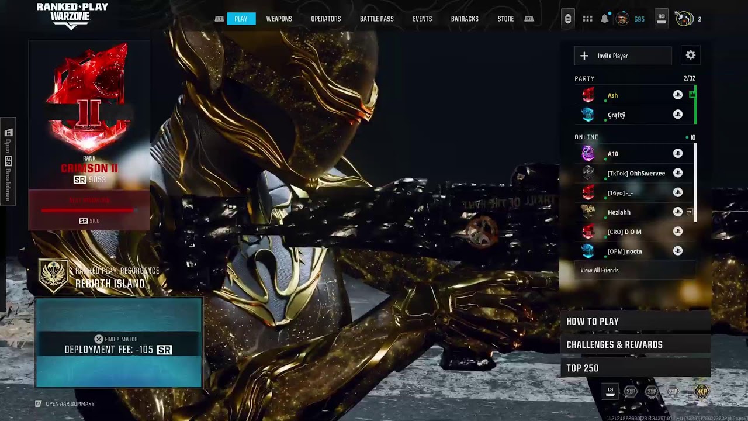
Task: Click PlayStation icon on [16yo] row
Action: pyautogui.click(x=678, y=192)
